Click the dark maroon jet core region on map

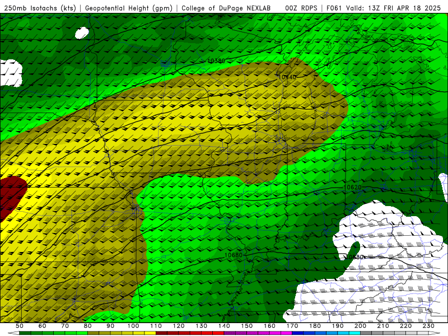(11, 195)
